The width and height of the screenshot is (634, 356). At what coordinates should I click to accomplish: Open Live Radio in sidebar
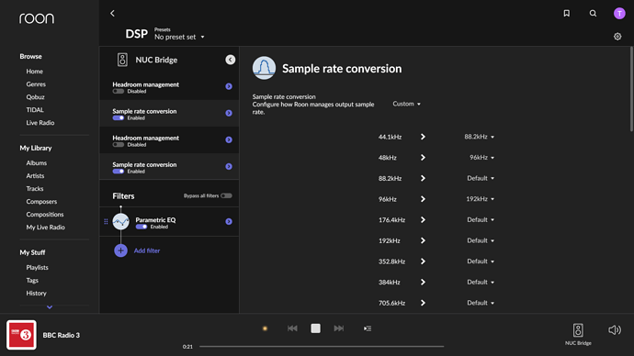click(x=40, y=123)
